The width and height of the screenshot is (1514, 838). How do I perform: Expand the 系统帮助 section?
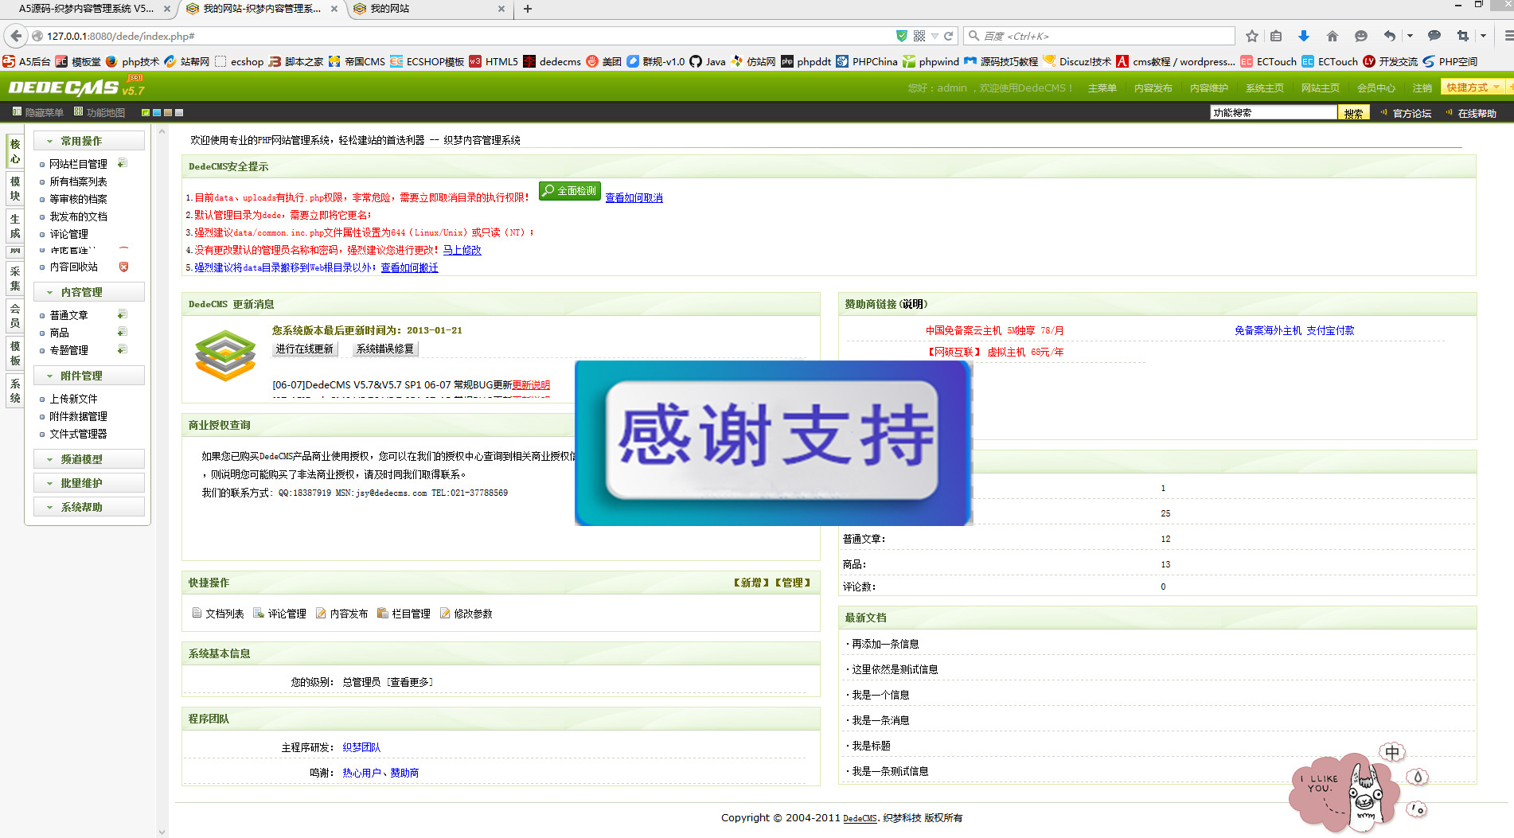[x=89, y=507]
